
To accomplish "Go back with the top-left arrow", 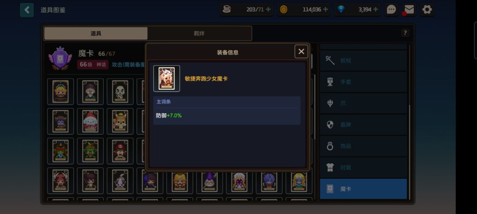I will coord(27,10).
